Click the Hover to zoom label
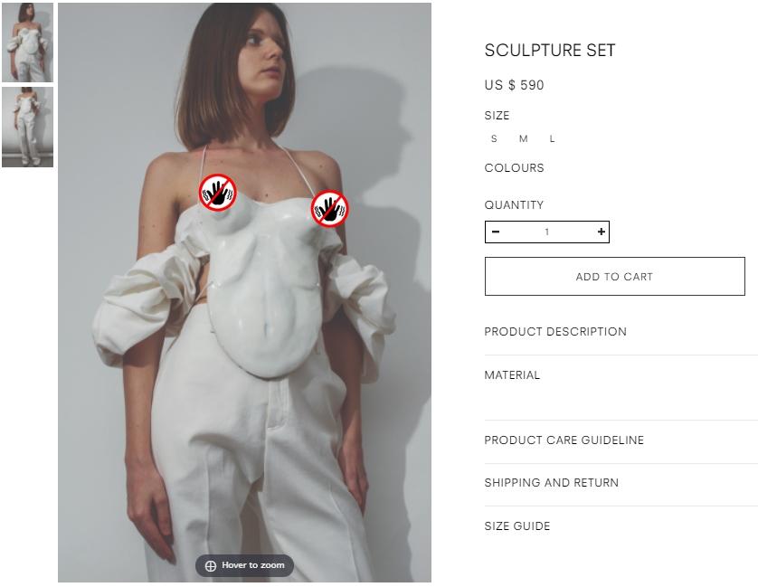This screenshot has height=587, width=758. click(253, 565)
